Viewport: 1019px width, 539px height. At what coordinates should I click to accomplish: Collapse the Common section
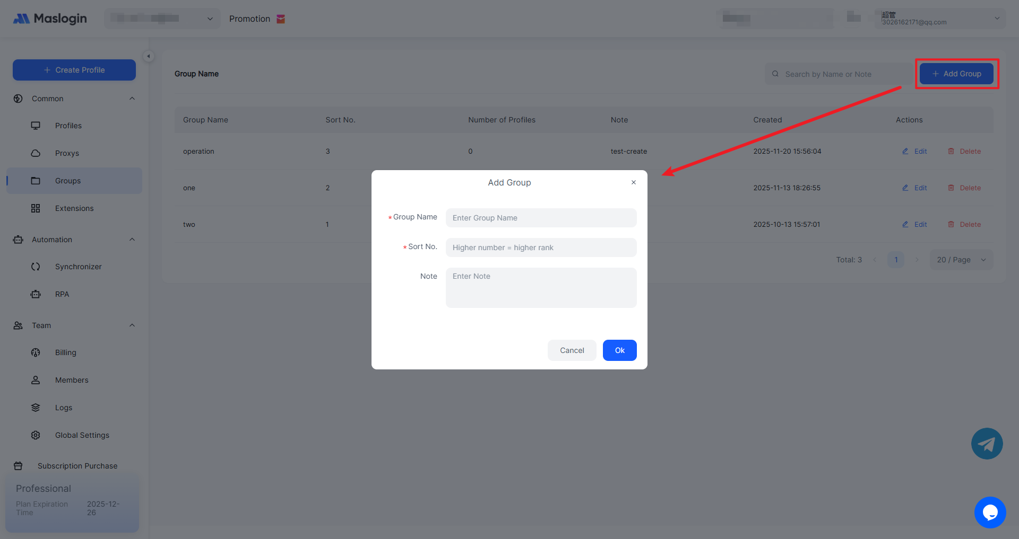point(132,99)
